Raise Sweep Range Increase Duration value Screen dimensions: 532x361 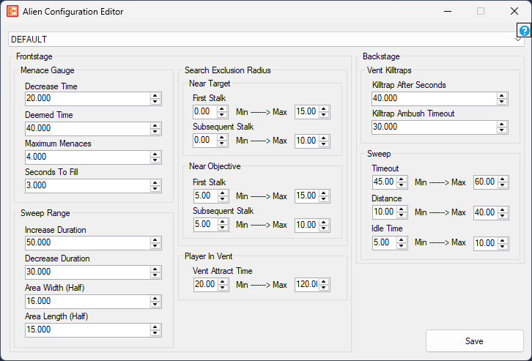point(155,240)
